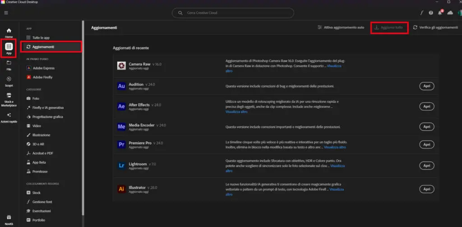Click the search magnifier icon
The width and height of the screenshot is (462, 227).
180,13
